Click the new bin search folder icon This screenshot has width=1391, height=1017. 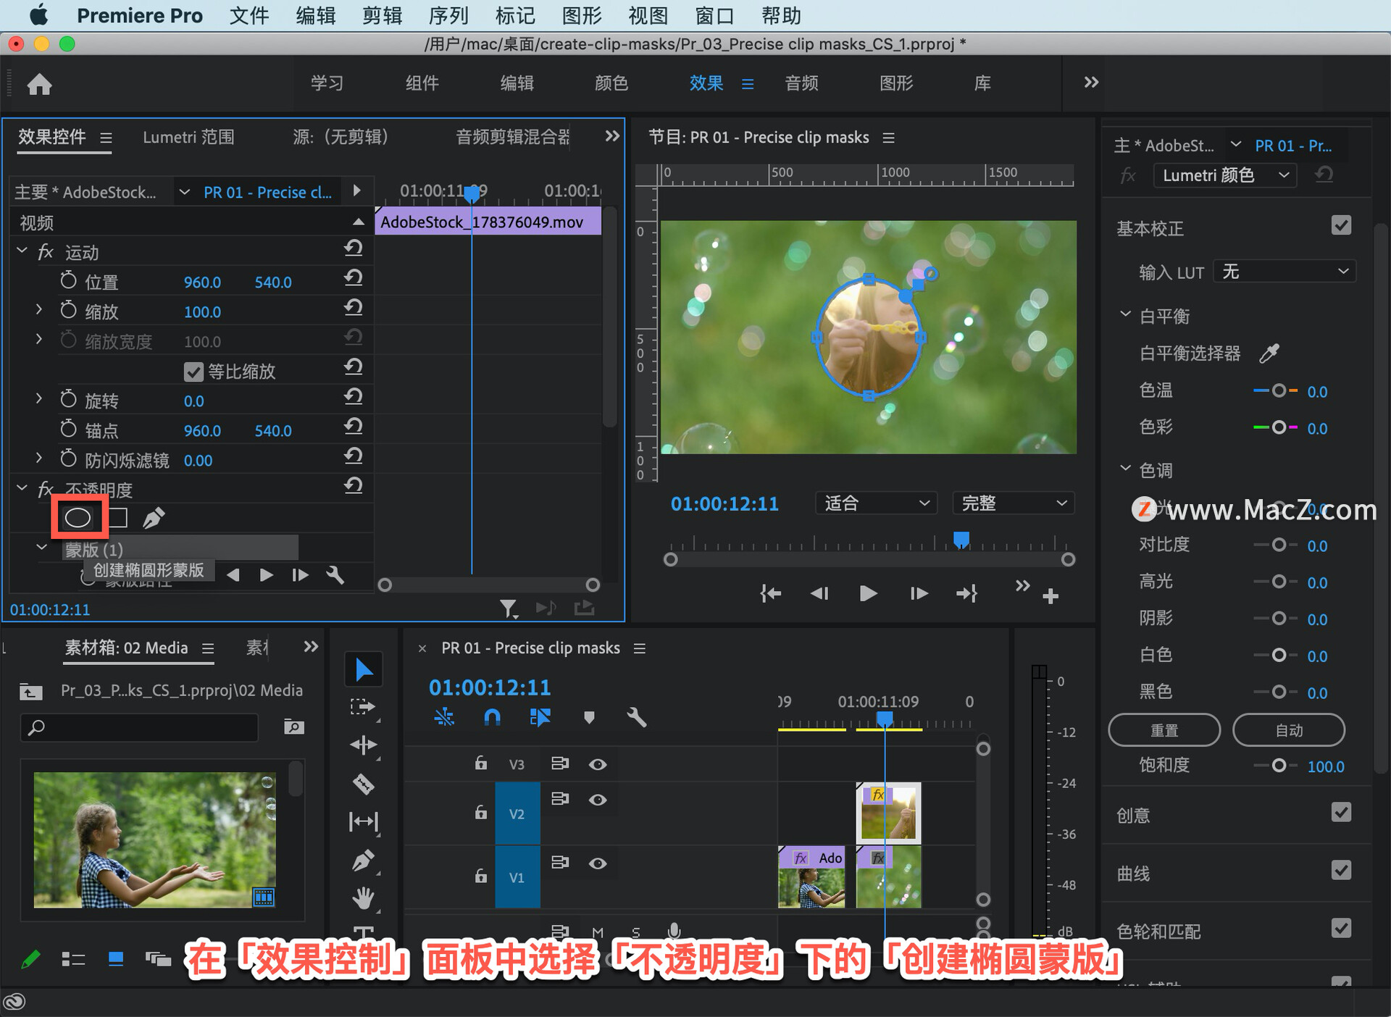293,727
